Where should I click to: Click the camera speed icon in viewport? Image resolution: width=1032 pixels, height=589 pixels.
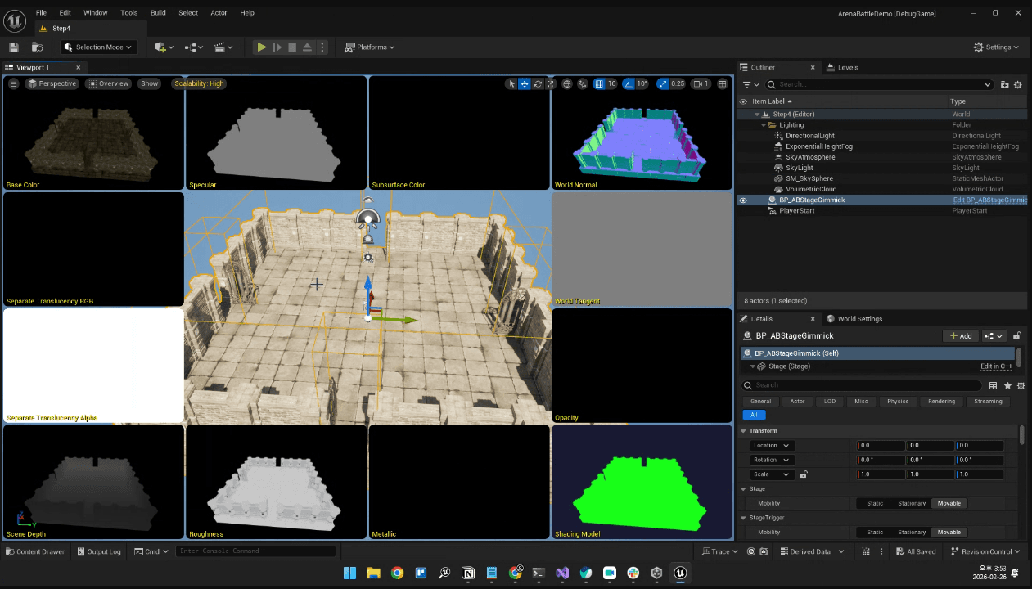(x=701, y=83)
